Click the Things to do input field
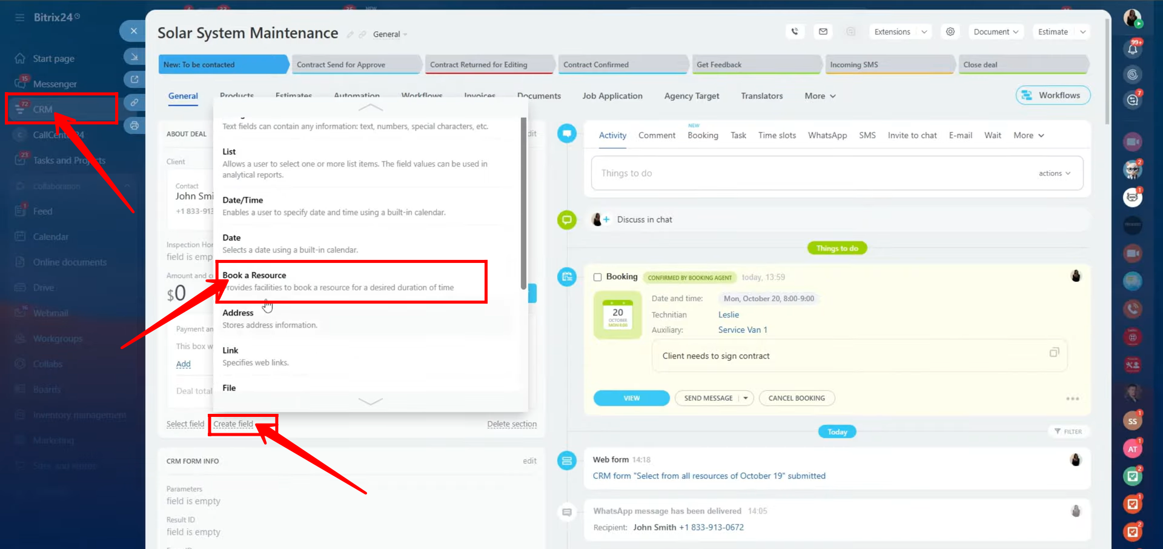Screen dimensions: 1163x549 [812, 173]
